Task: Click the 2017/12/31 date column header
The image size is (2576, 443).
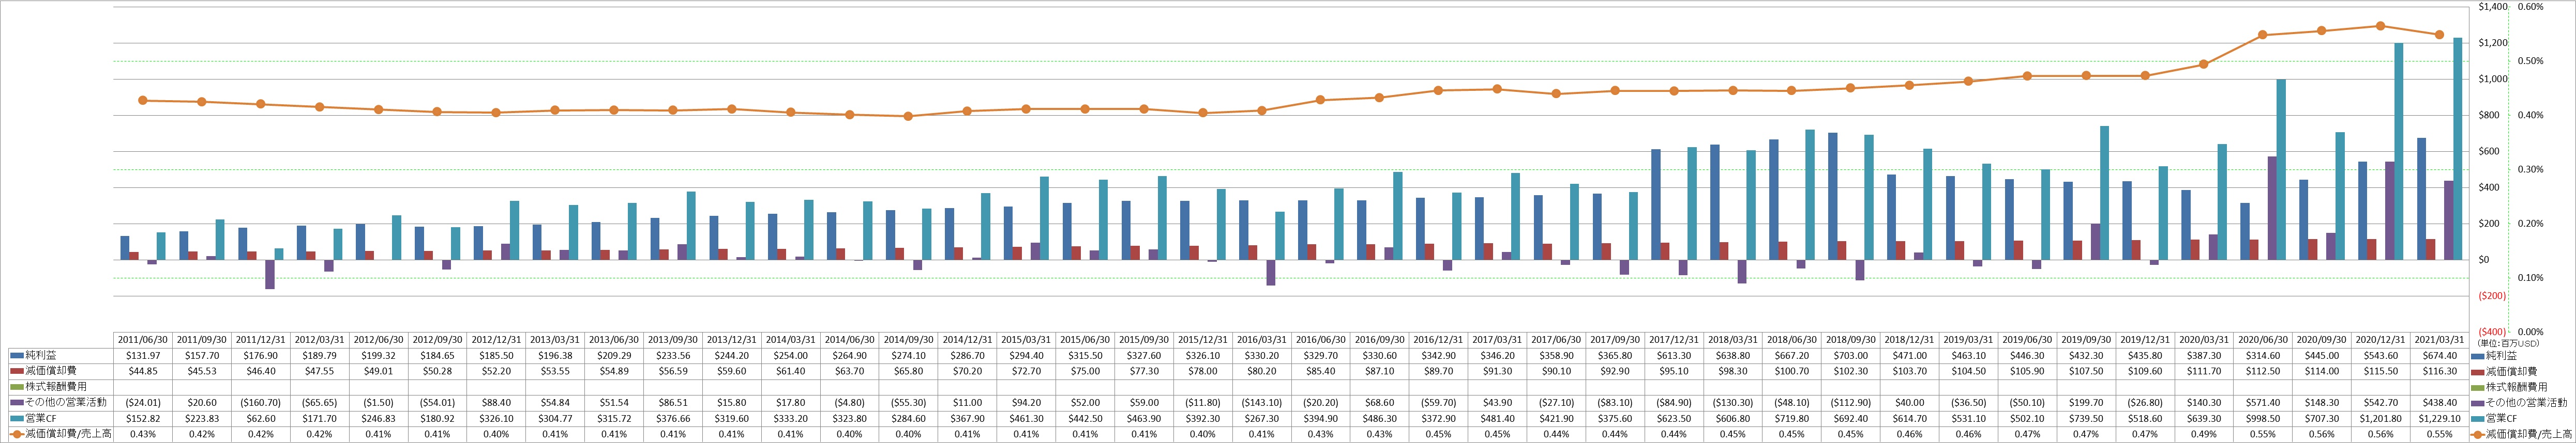Action: tap(1674, 339)
